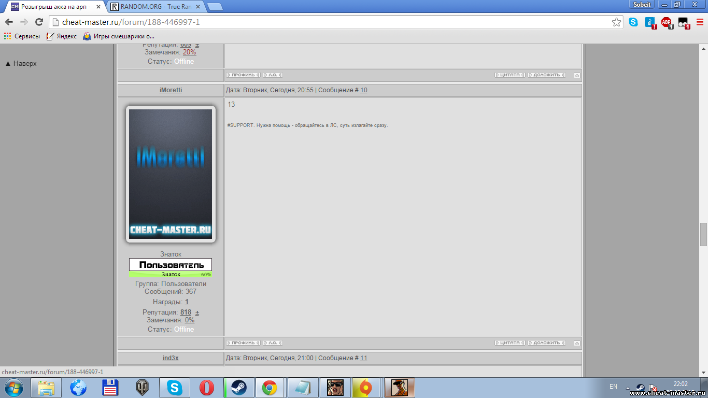
Task: Open the ind3x user profile link
Action: (171, 358)
